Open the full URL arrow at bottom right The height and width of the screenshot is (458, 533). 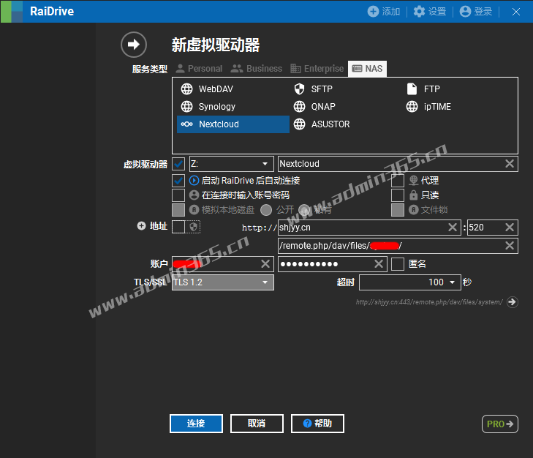pyautogui.click(x=513, y=302)
